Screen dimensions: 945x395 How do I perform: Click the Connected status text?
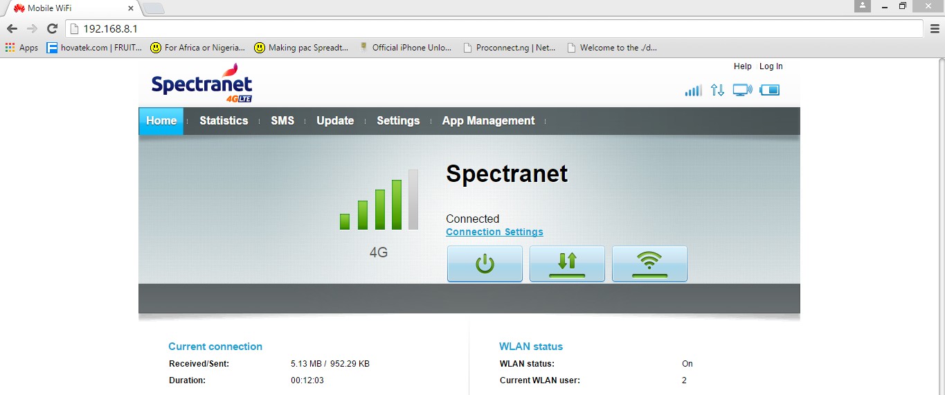click(x=473, y=219)
